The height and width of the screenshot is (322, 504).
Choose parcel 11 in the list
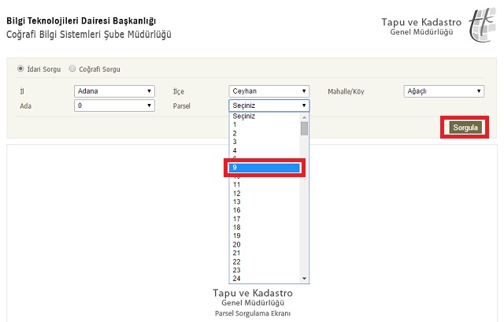265,184
